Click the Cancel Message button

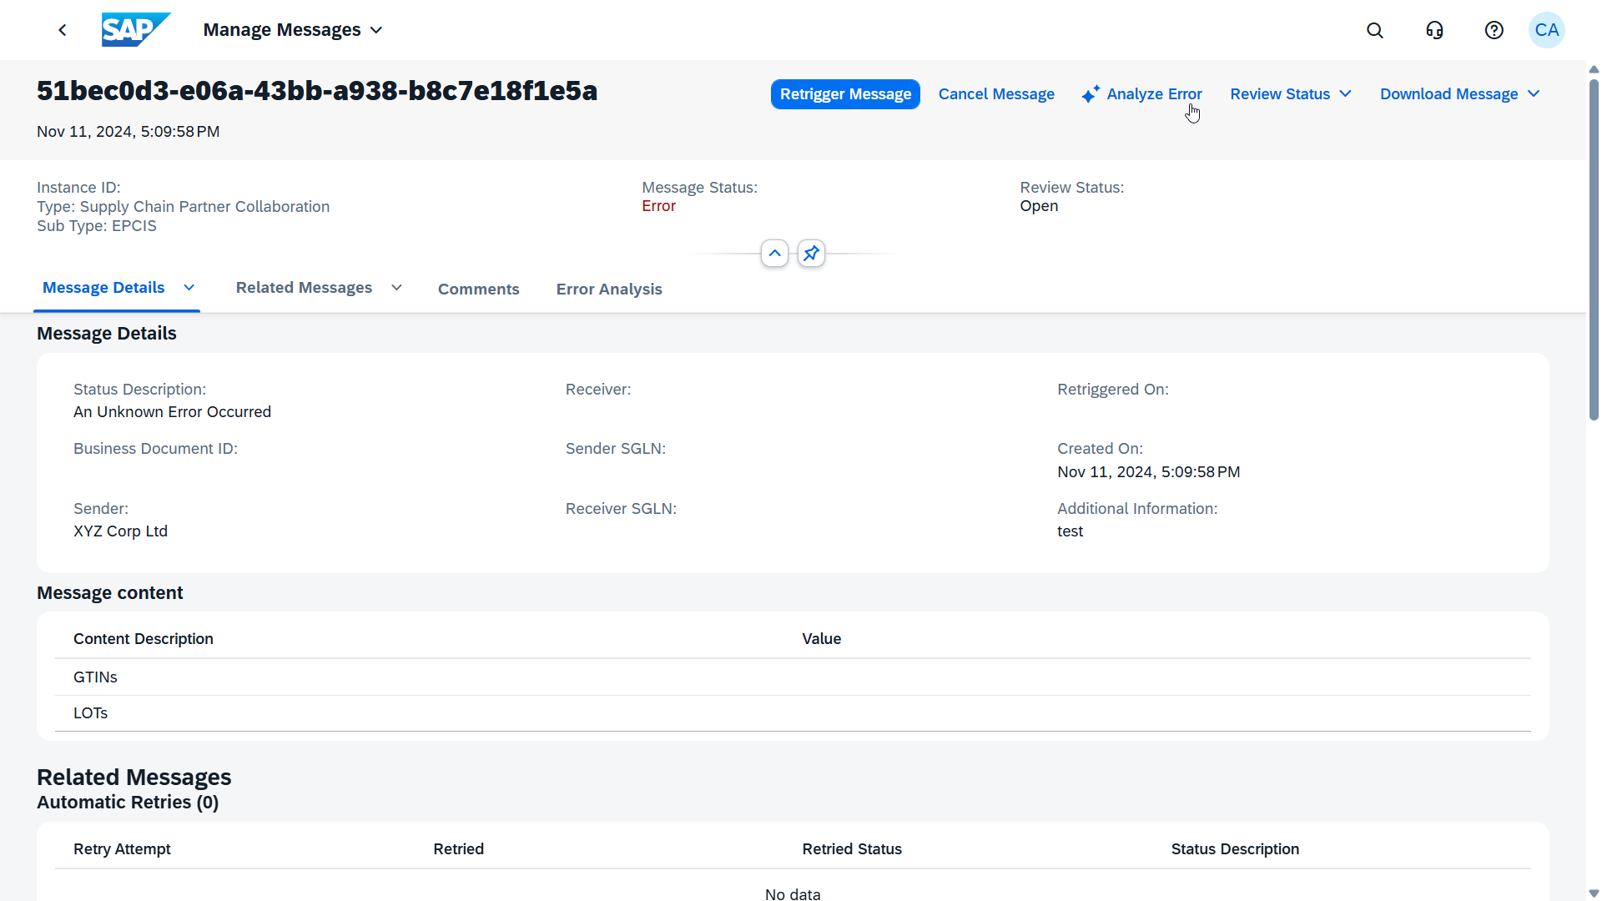click(x=996, y=94)
